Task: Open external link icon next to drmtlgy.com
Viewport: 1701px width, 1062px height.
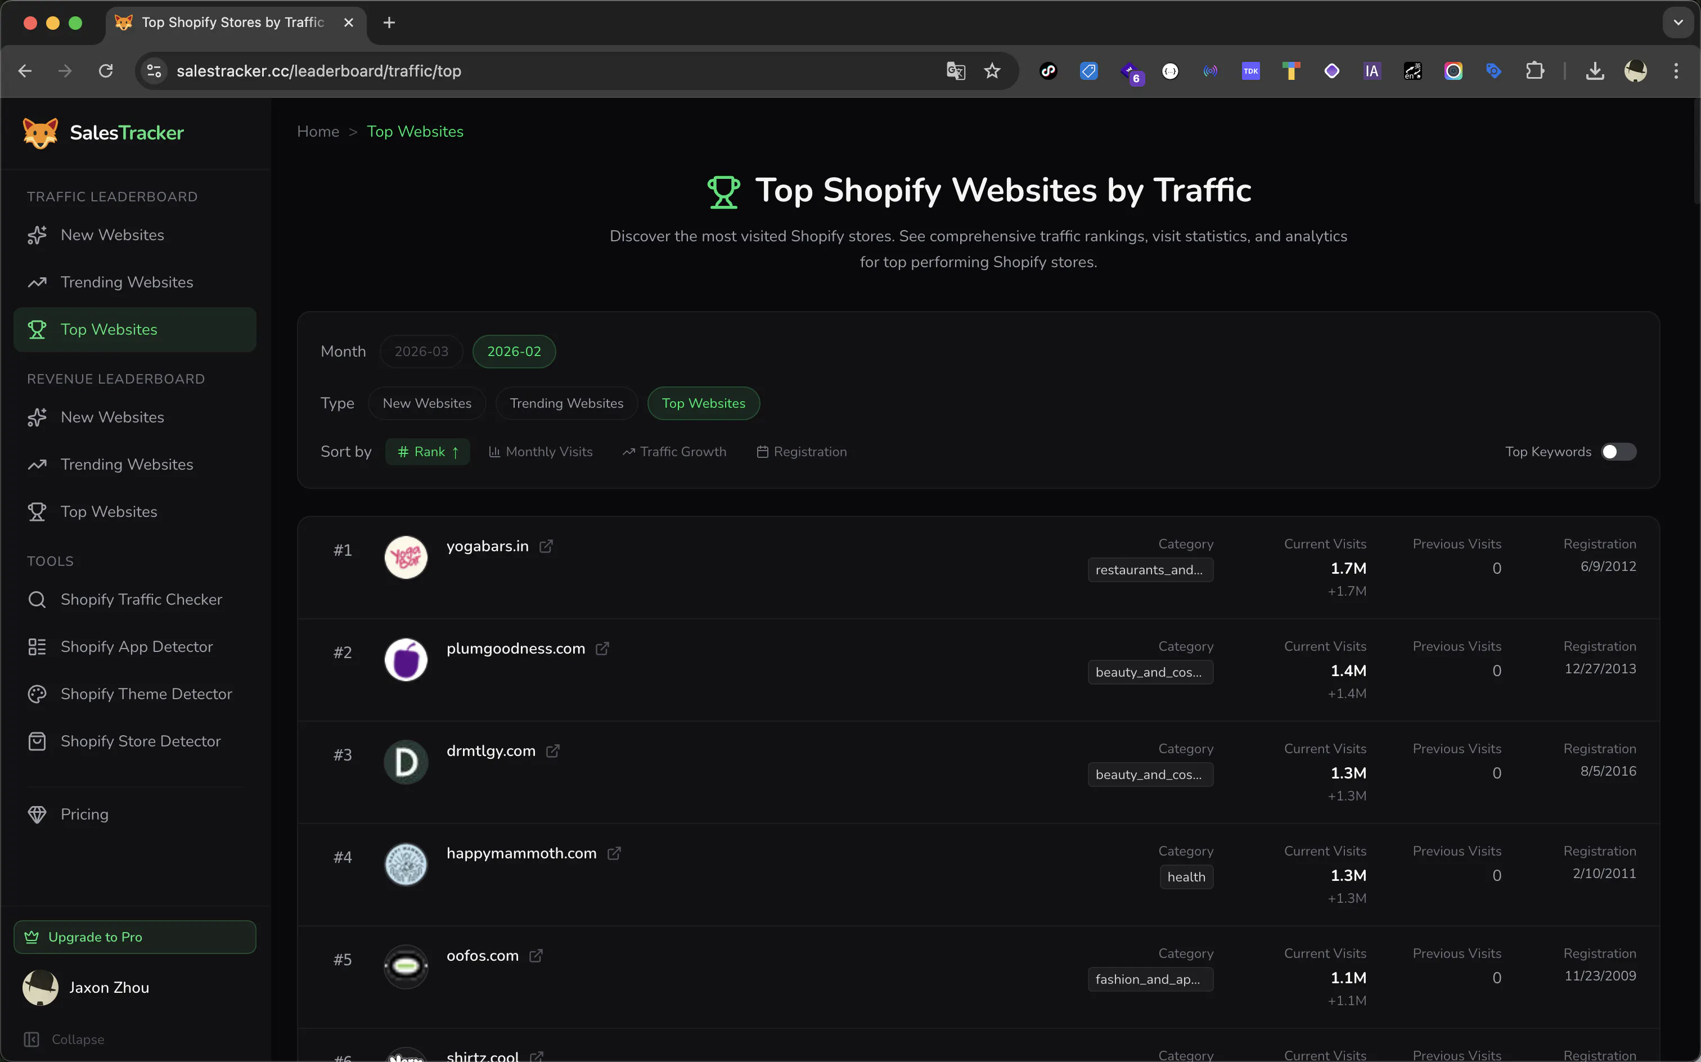Action: click(x=553, y=751)
